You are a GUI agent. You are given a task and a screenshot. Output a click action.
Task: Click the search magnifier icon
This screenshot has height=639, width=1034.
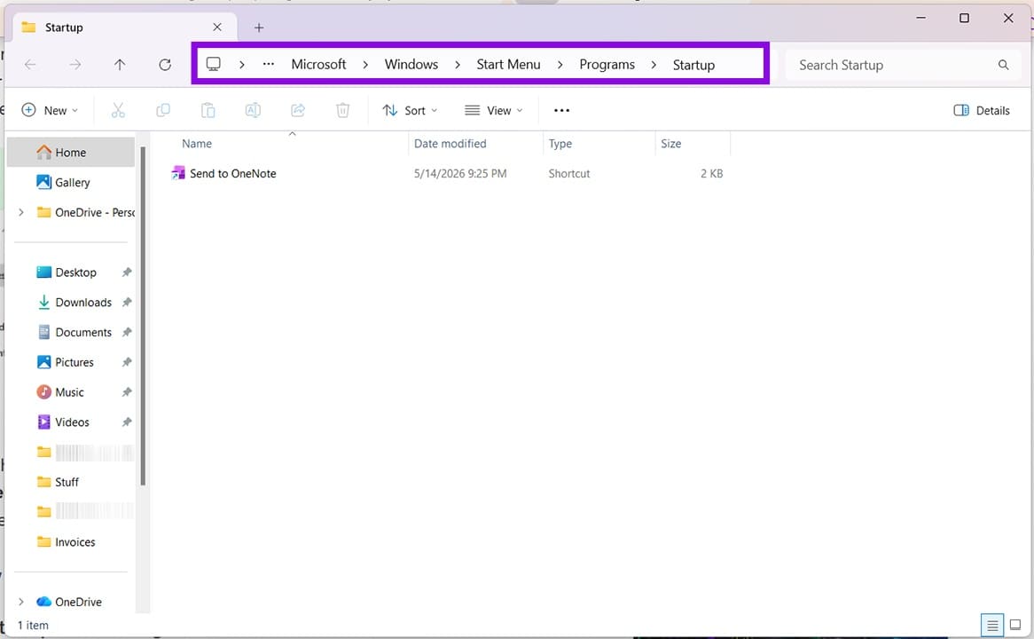tap(1003, 65)
